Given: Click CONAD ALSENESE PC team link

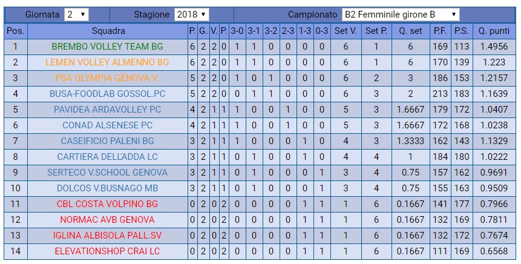Looking at the screenshot, I should coord(107,125).
